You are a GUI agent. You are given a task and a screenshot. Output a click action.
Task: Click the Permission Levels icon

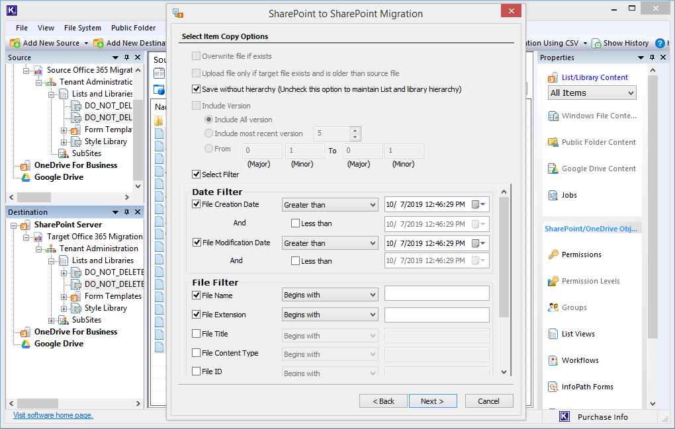pyautogui.click(x=553, y=281)
